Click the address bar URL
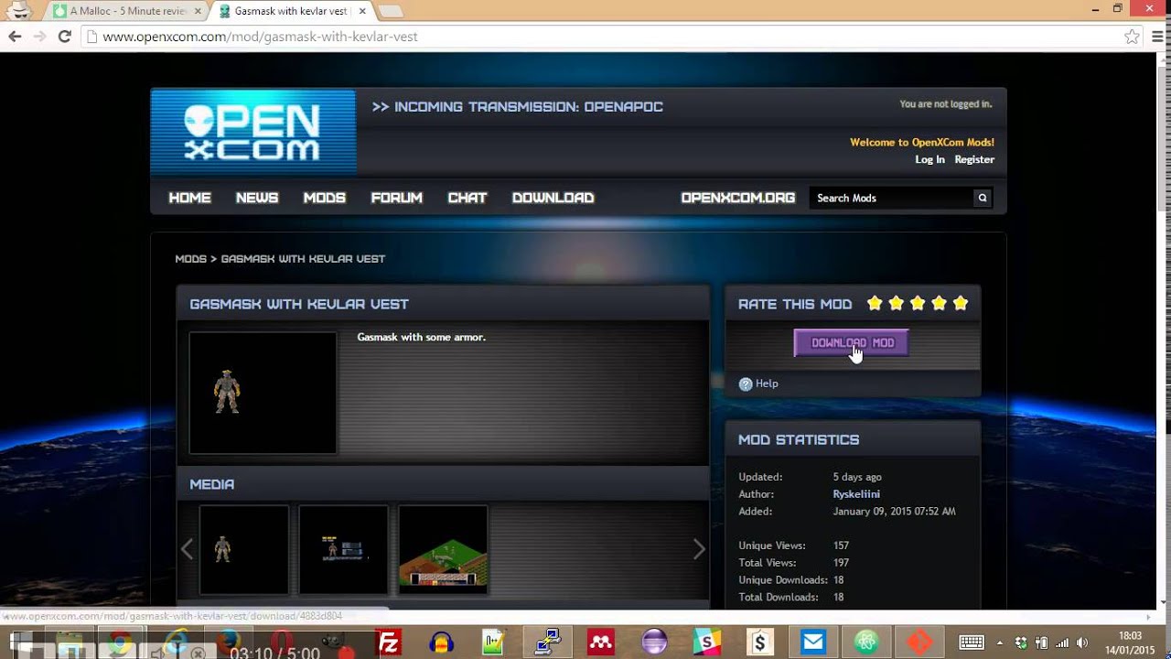This screenshot has height=659, width=1171. 261,37
